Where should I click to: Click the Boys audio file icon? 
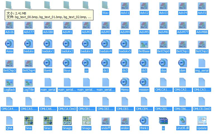point(67,63)
